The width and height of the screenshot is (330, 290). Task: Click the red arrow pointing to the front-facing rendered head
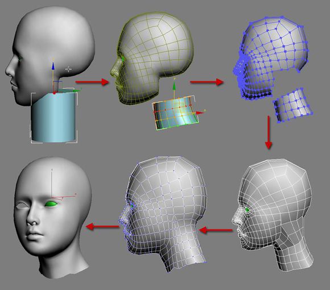click(102, 227)
